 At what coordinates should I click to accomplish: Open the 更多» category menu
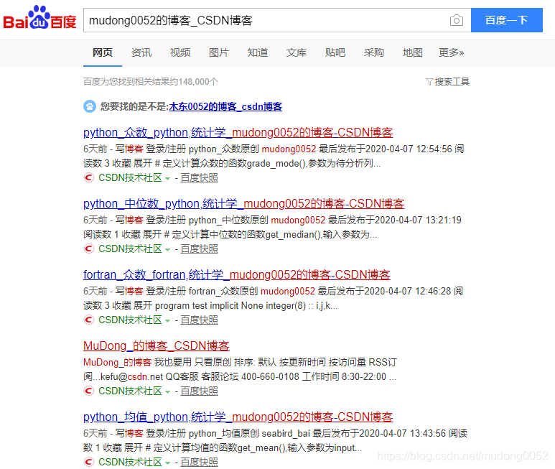tap(451, 52)
